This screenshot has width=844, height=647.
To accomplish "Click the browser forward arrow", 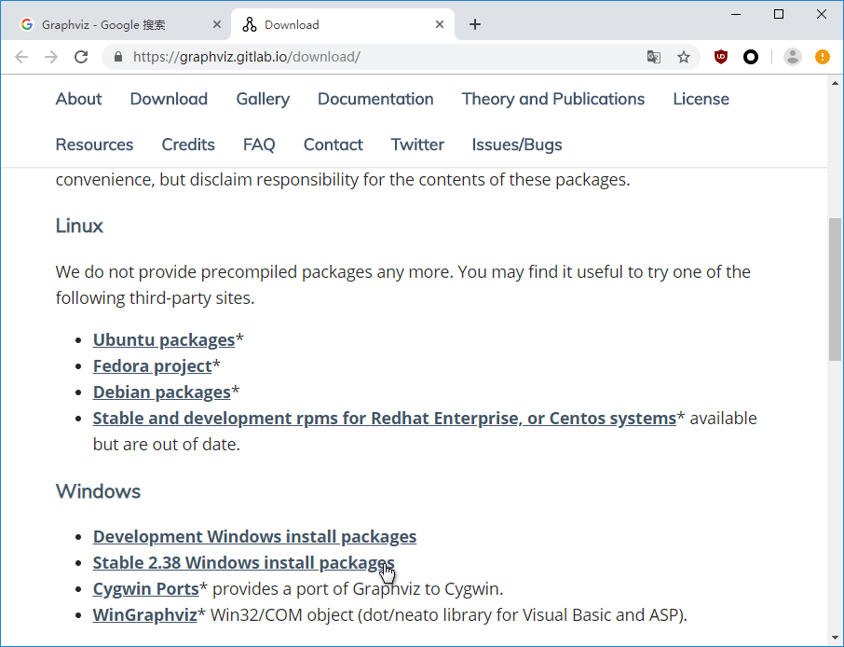I will (51, 57).
